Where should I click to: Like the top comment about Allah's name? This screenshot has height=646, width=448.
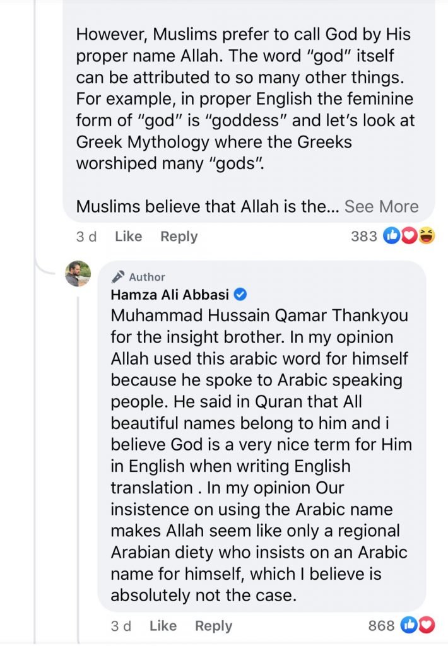[x=129, y=237]
